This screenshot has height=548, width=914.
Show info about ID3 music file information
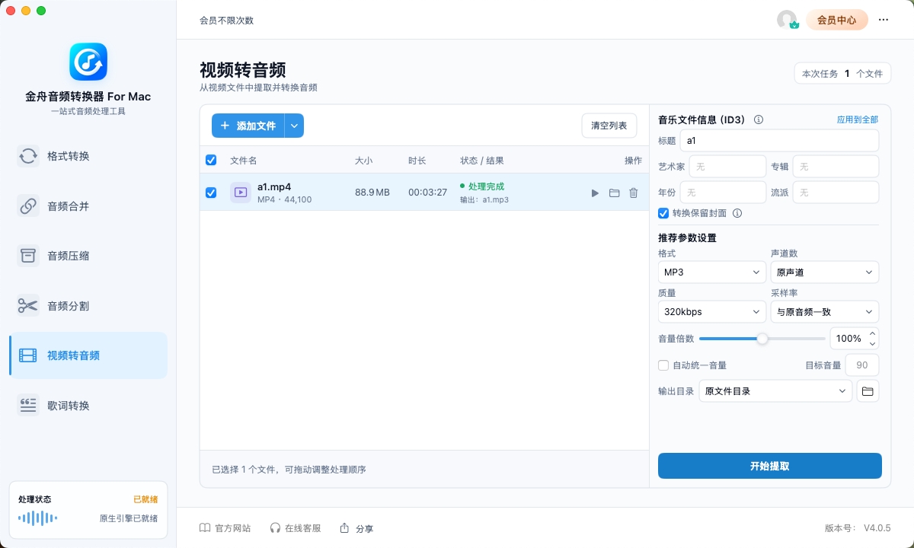coord(759,119)
